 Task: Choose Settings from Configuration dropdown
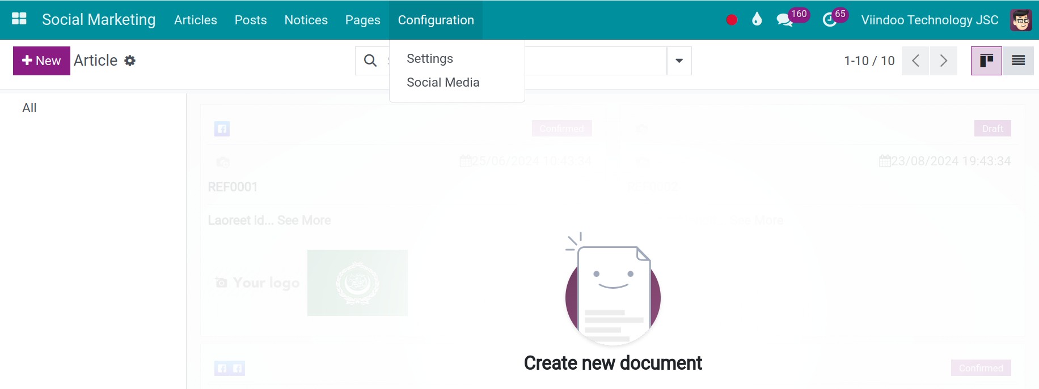pyautogui.click(x=430, y=59)
